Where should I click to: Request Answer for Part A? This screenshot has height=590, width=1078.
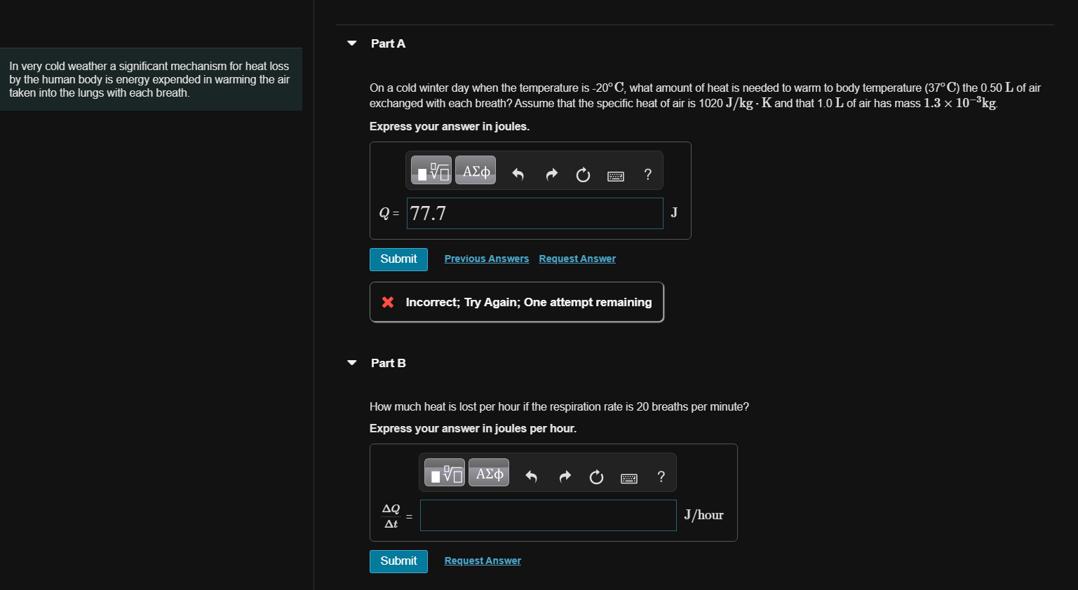coord(577,259)
